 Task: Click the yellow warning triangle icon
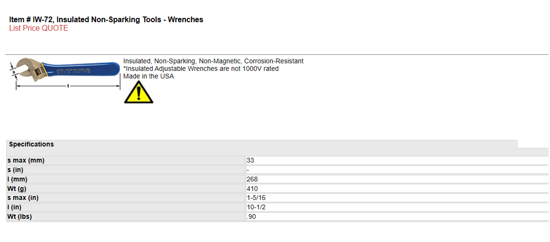(139, 92)
